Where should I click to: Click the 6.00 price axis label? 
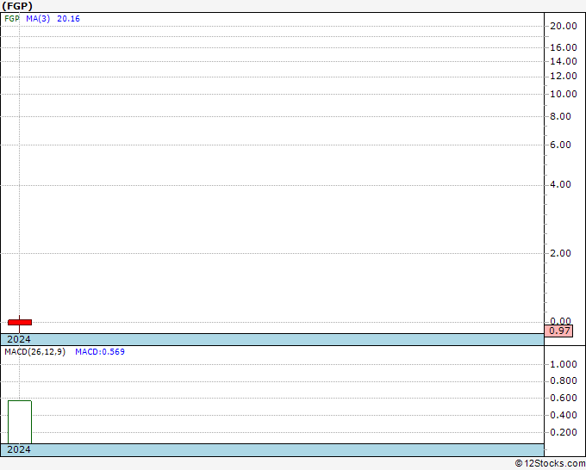point(561,145)
